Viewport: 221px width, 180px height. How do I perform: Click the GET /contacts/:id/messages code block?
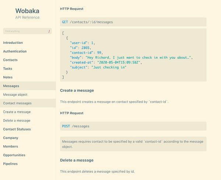tap(133, 22)
